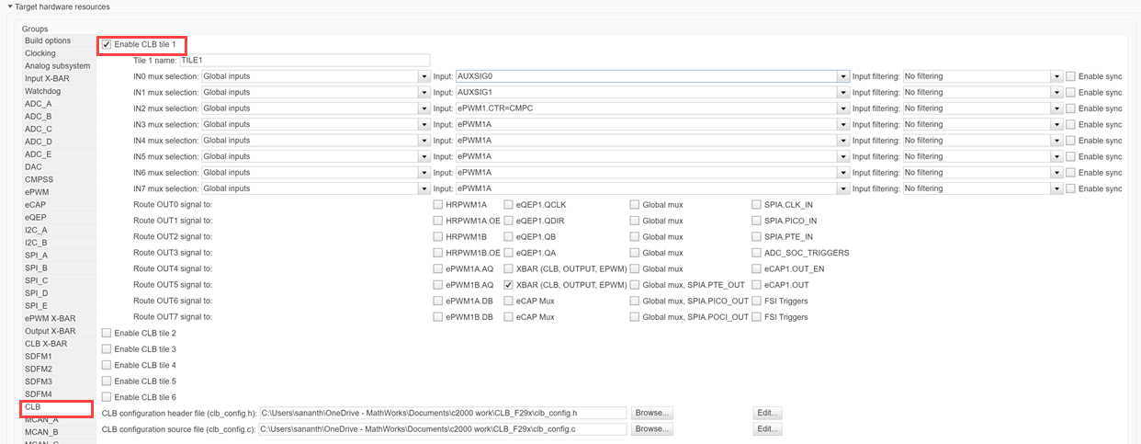Check eCAP Mux for OUT7 signal

pos(508,317)
